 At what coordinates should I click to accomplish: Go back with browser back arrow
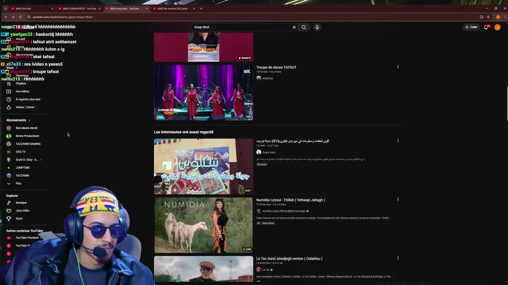tap(6, 17)
